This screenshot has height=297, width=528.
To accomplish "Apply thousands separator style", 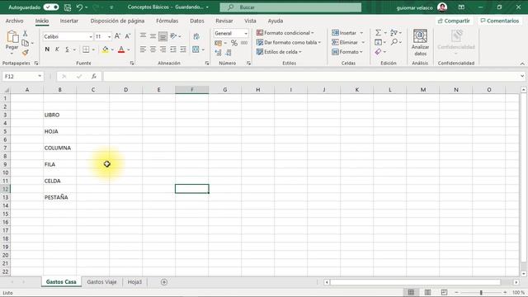I will pos(244,43).
